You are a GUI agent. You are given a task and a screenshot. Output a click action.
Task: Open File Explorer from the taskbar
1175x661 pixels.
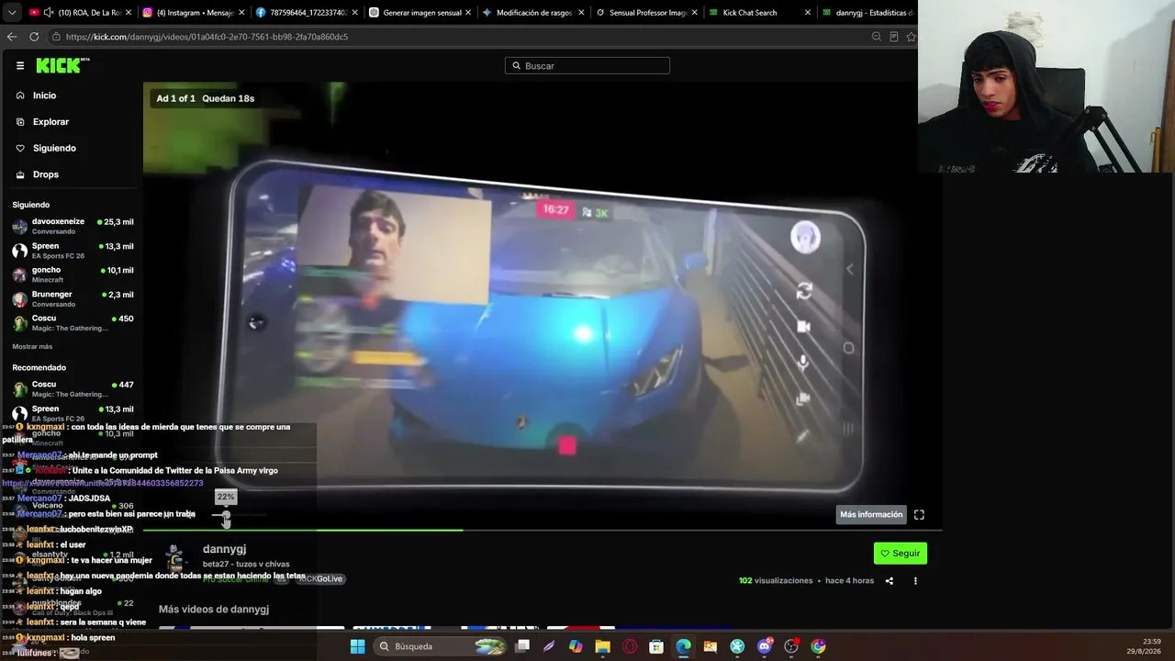[x=602, y=646]
